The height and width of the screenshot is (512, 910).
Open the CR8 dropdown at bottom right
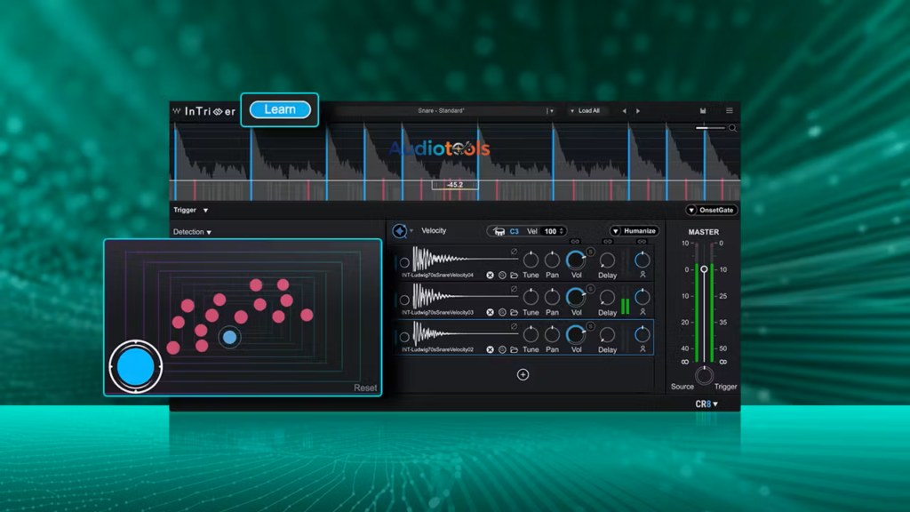pos(706,403)
